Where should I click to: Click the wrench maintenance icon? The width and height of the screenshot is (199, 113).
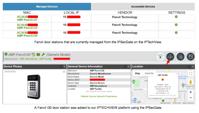pyautogui.click(x=43, y=54)
